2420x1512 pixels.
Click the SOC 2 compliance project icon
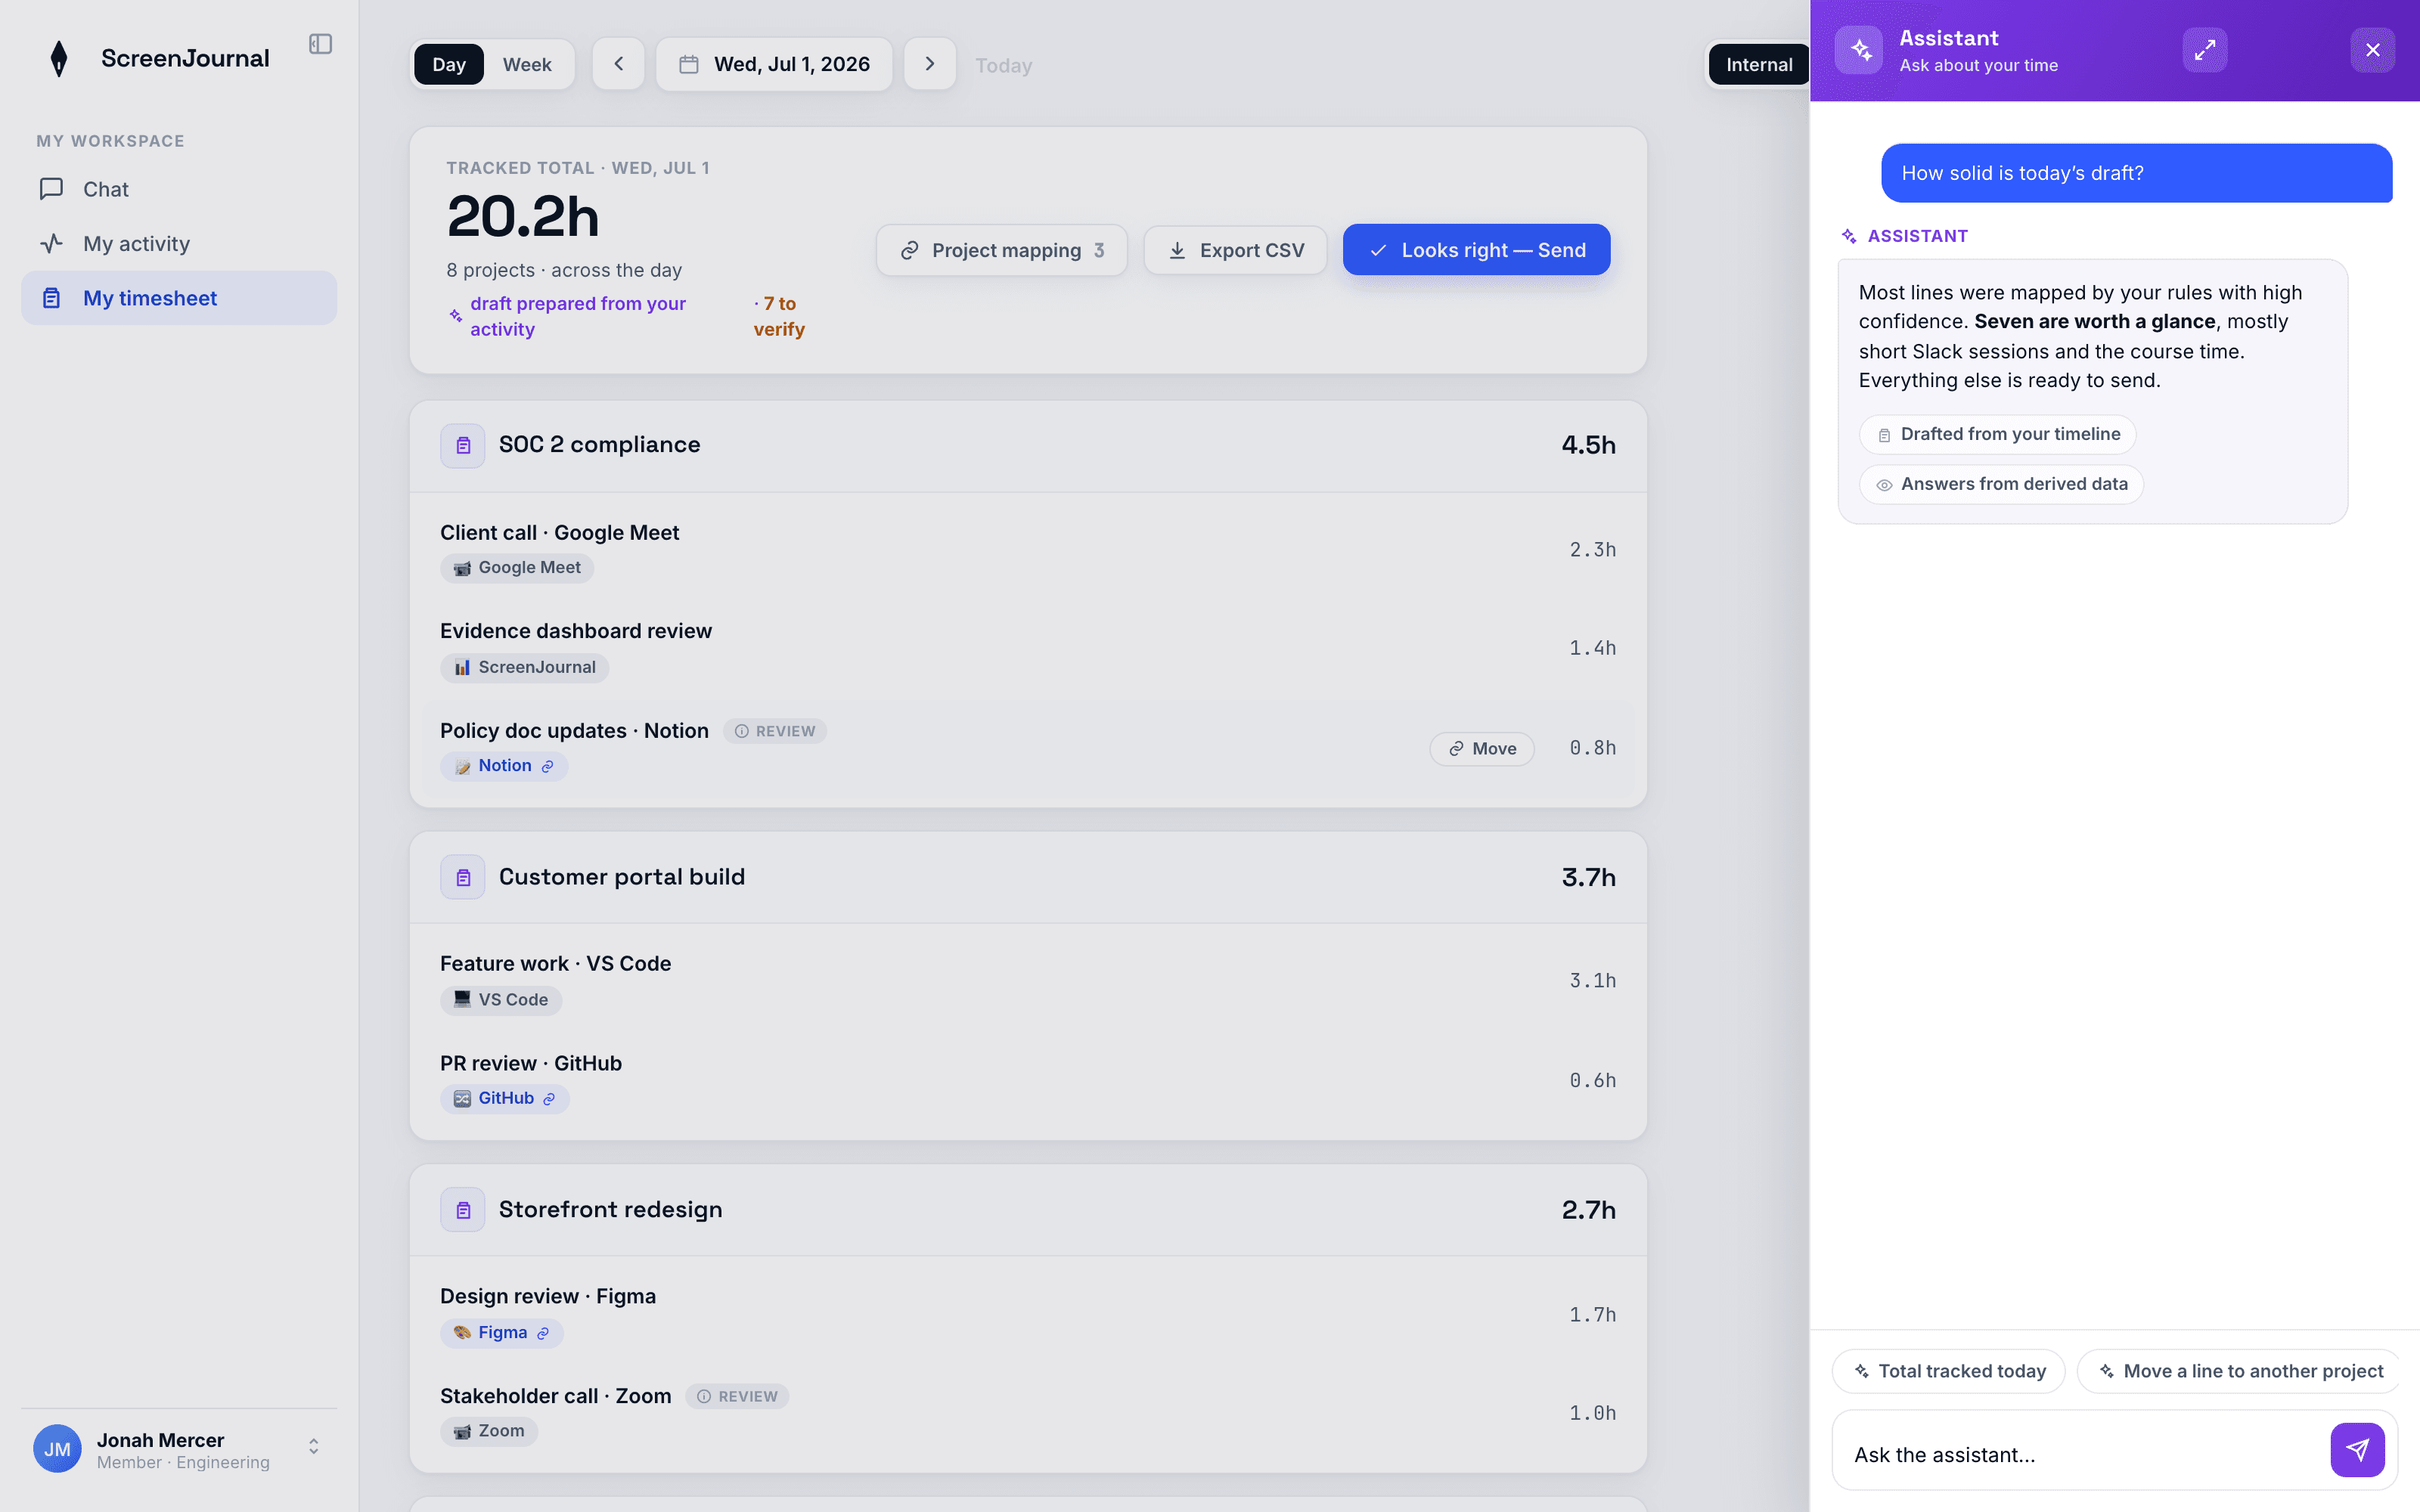[463, 445]
